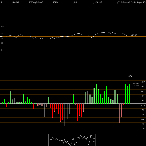Viewport: 146px width, 146px height.
Task: Click the RSI value label 52.55
Action: (134, 35)
